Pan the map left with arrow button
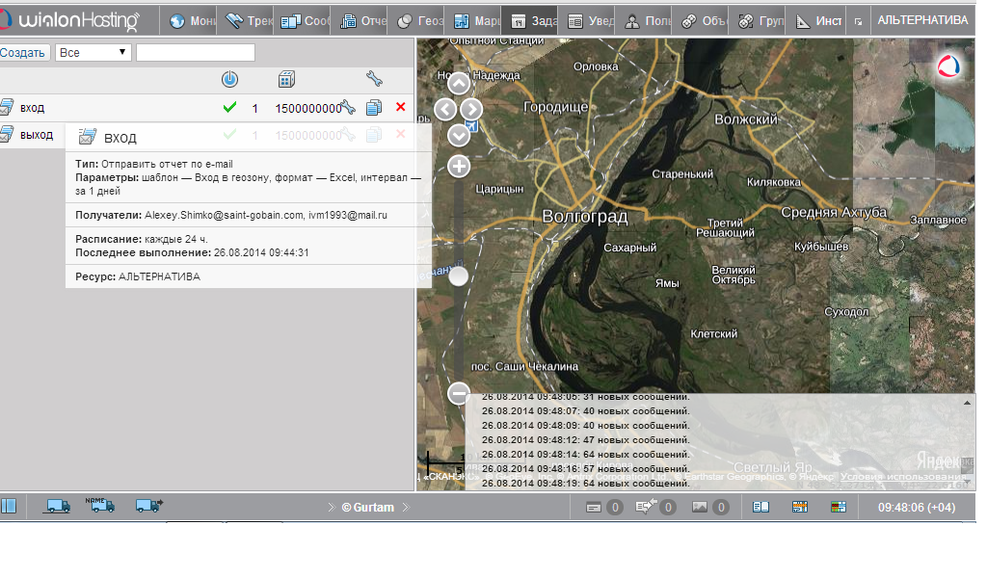Image resolution: width=987 pixels, height=578 pixels. pos(445,109)
